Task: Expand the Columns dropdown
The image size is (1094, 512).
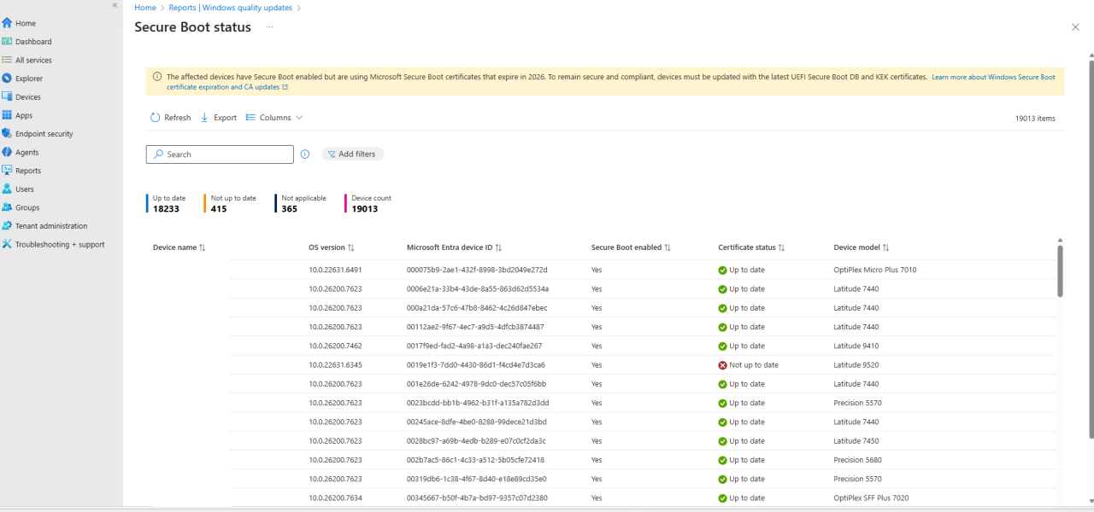Action: click(x=274, y=118)
